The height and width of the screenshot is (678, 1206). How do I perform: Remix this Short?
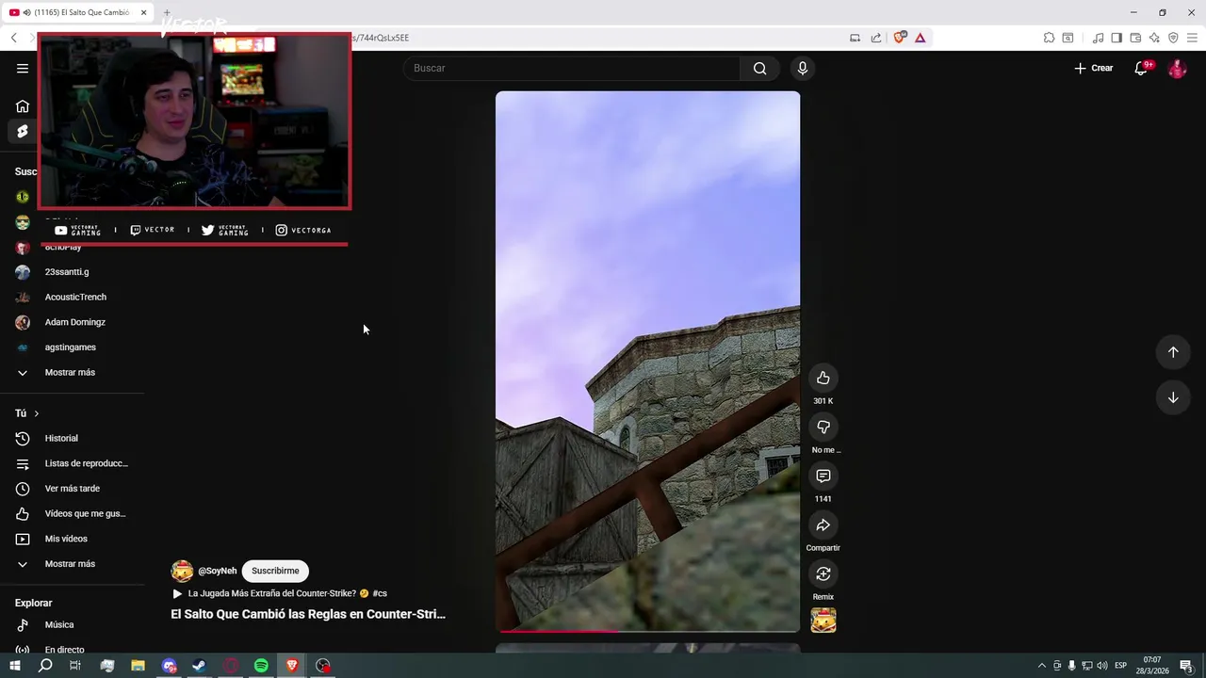click(823, 573)
